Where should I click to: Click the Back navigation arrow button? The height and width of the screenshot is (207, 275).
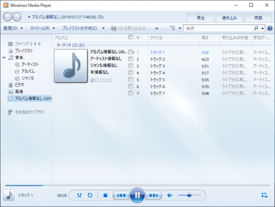pos(7,17)
